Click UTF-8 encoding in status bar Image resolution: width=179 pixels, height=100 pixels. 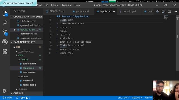tap(149, 97)
